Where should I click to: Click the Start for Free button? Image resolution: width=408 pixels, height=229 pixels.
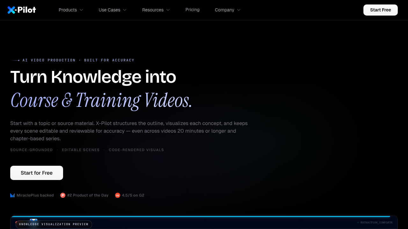point(37,173)
